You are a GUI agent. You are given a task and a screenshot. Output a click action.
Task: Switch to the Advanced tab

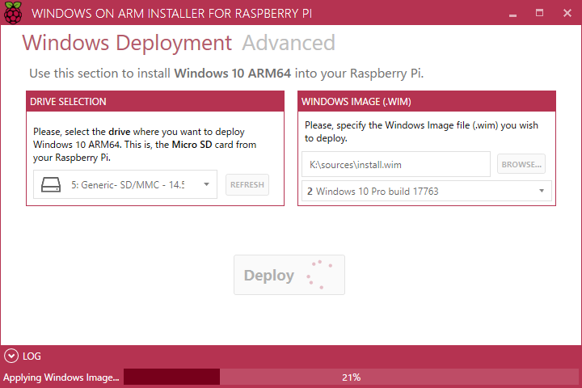coord(289,43)
